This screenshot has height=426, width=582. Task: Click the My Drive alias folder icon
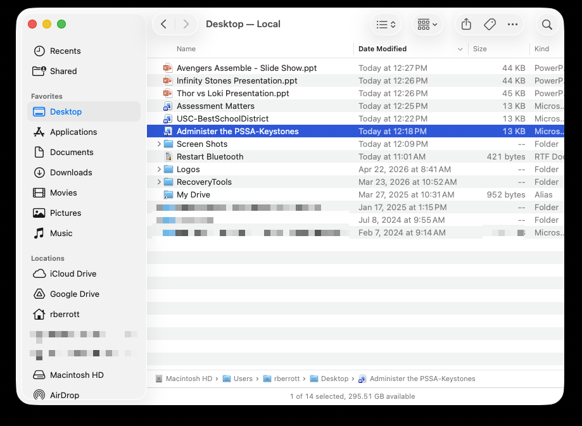(x=168, y=194)
